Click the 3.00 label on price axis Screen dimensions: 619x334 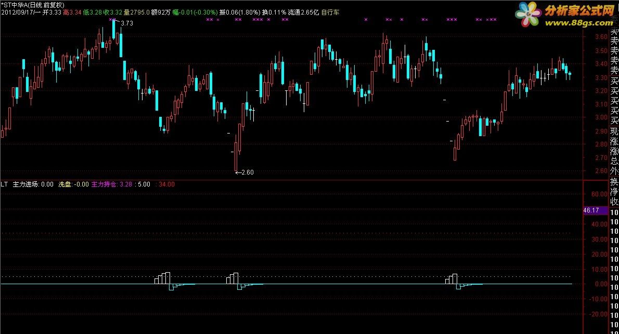pos(601,117)
